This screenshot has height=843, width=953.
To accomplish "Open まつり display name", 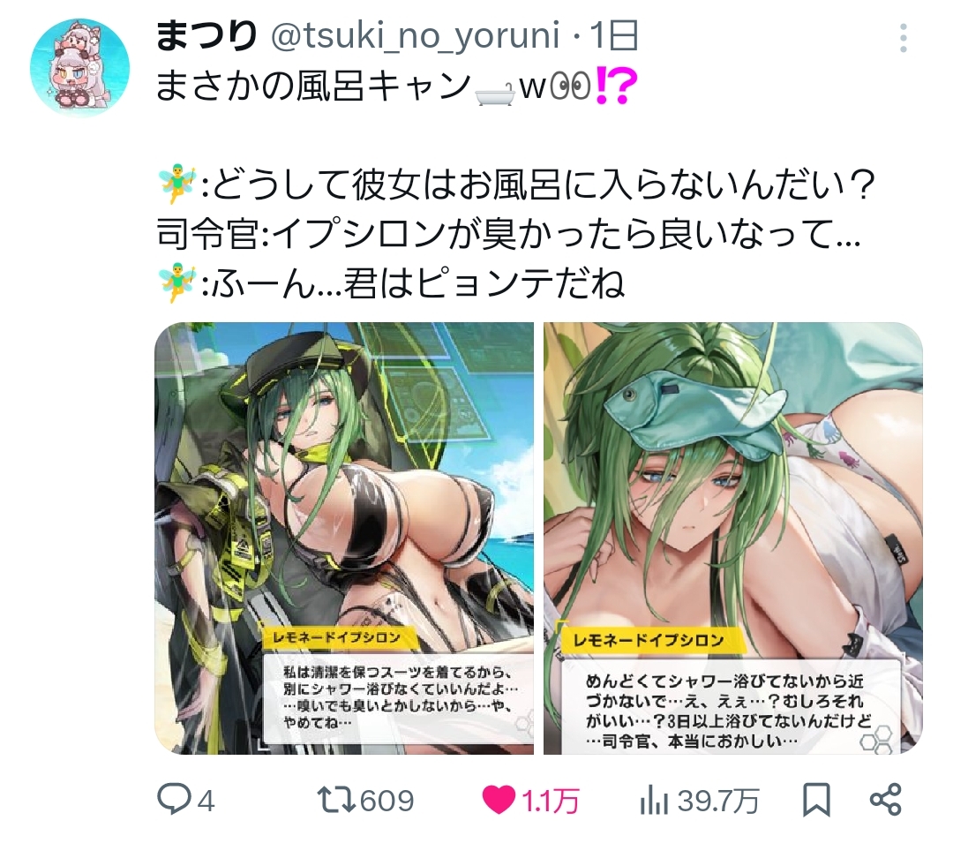I will pos(206,36).
